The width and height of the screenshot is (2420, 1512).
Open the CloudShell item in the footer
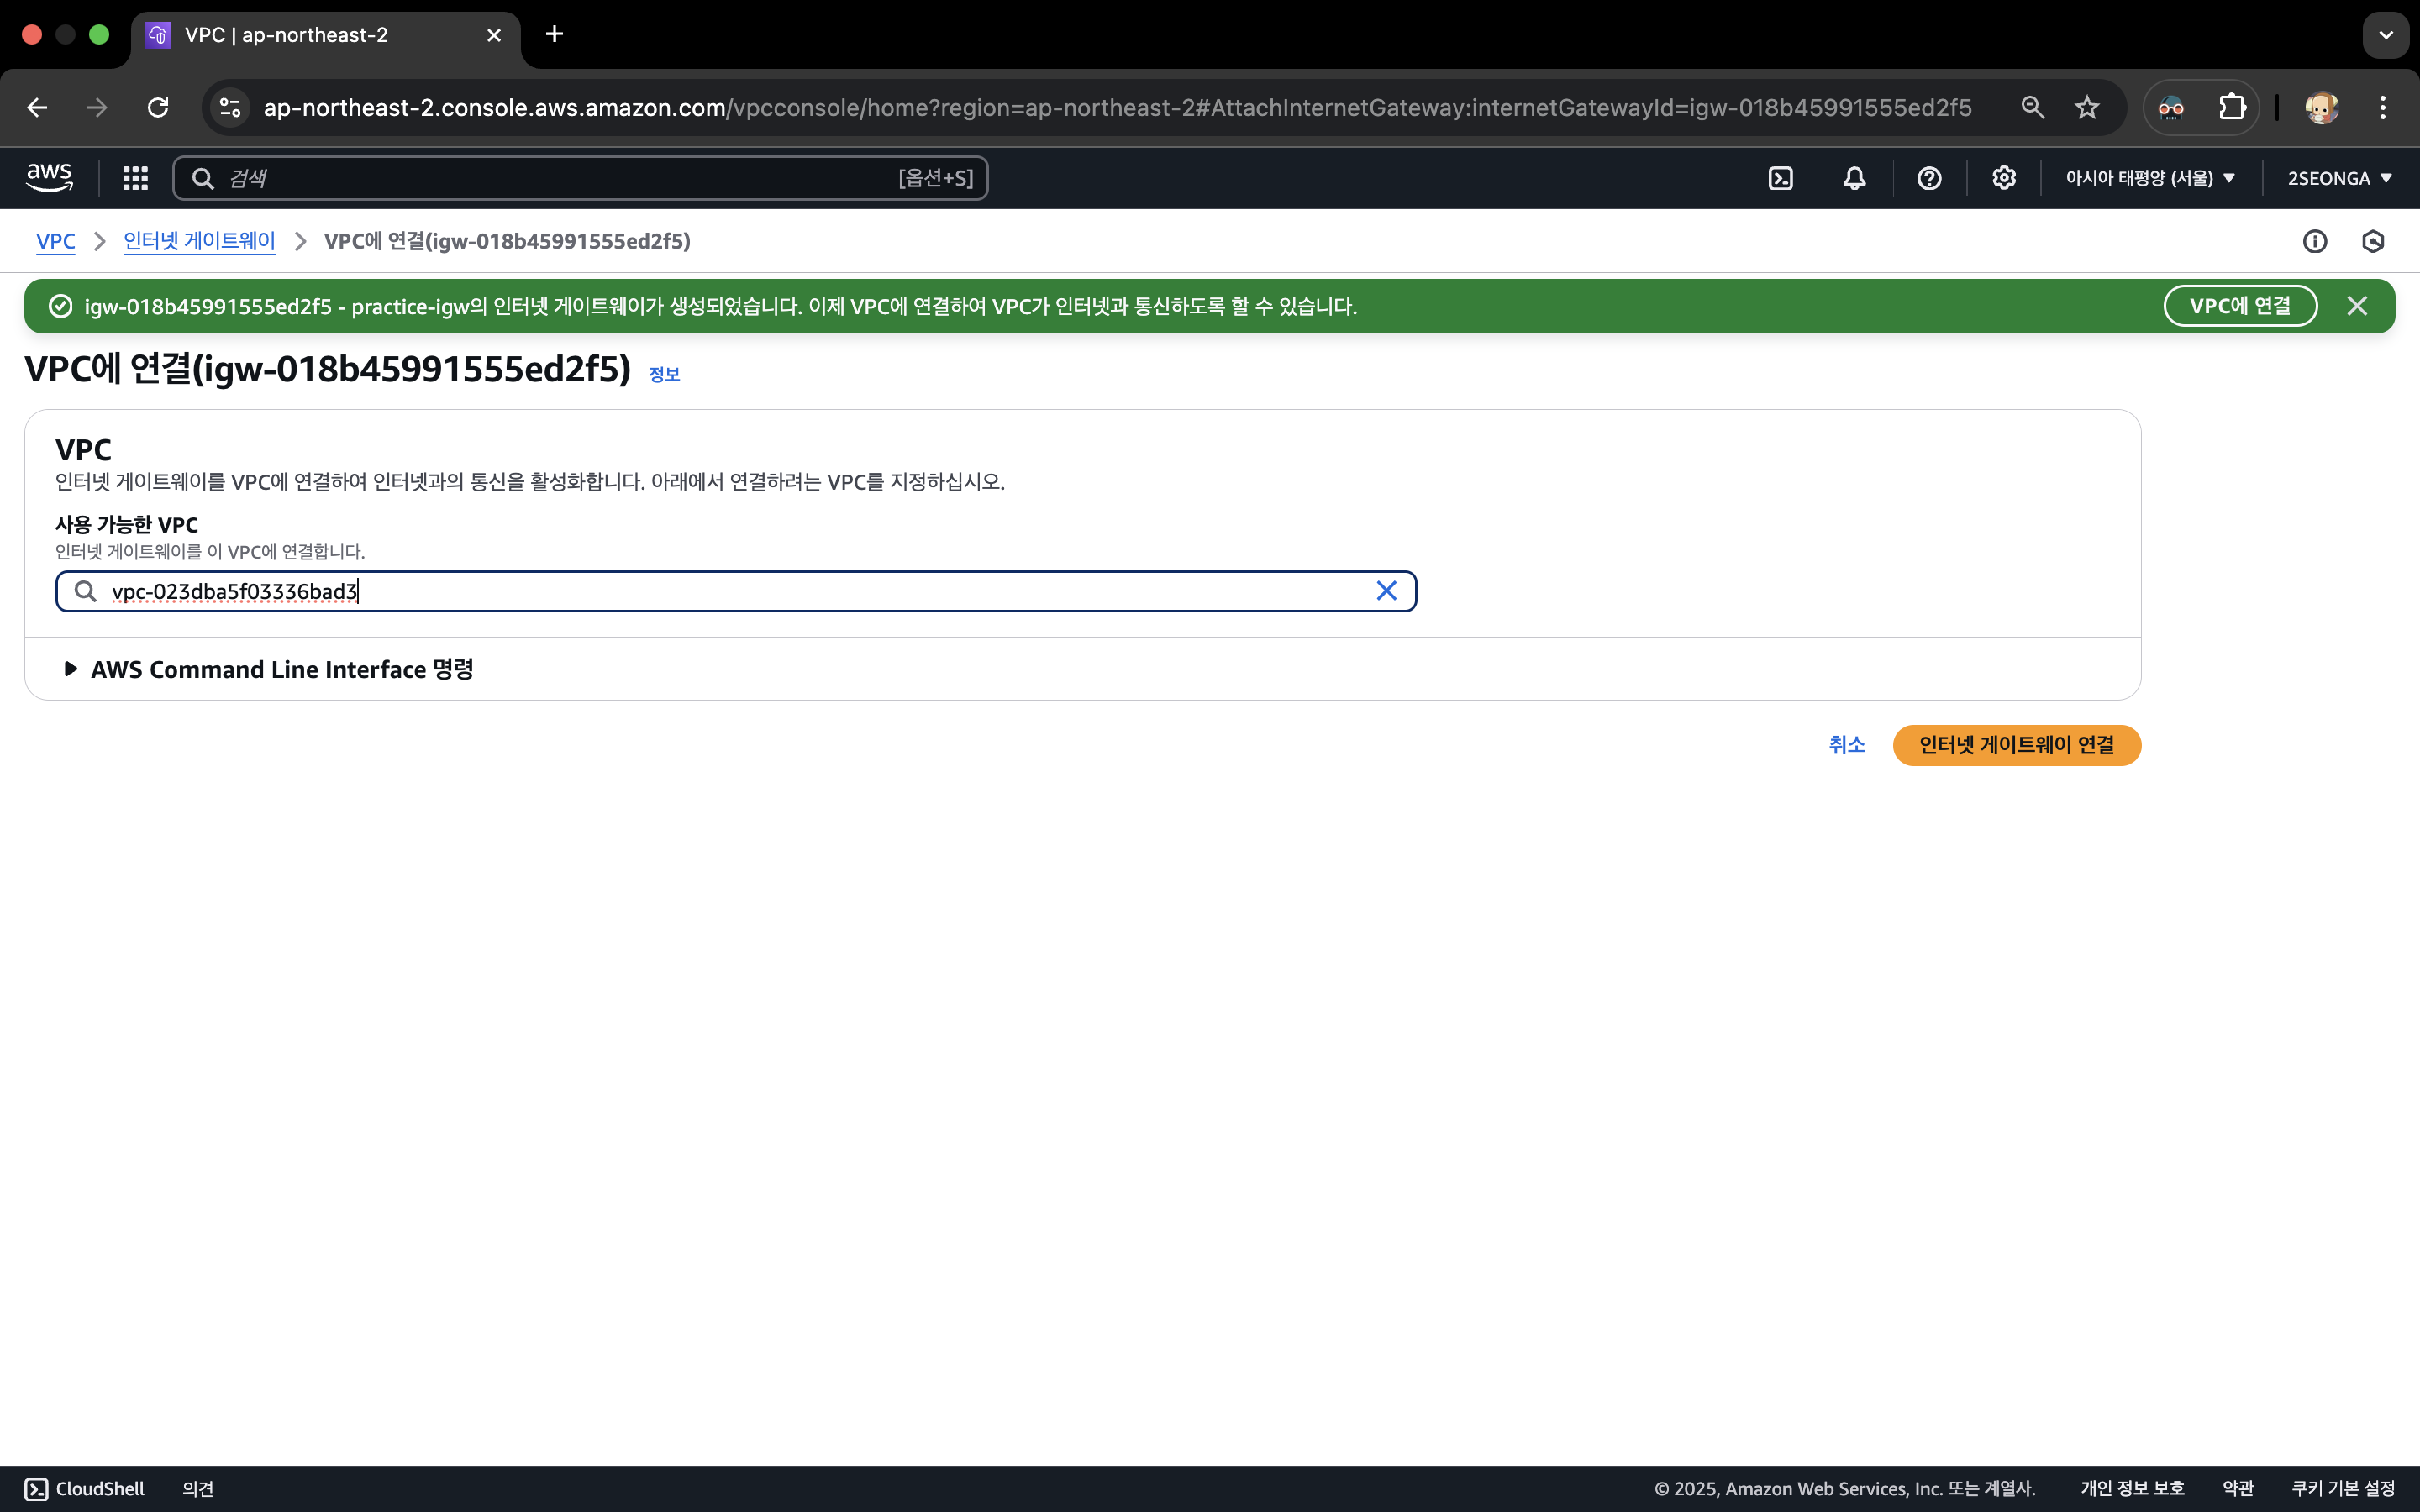click(x=85, y=1488)
